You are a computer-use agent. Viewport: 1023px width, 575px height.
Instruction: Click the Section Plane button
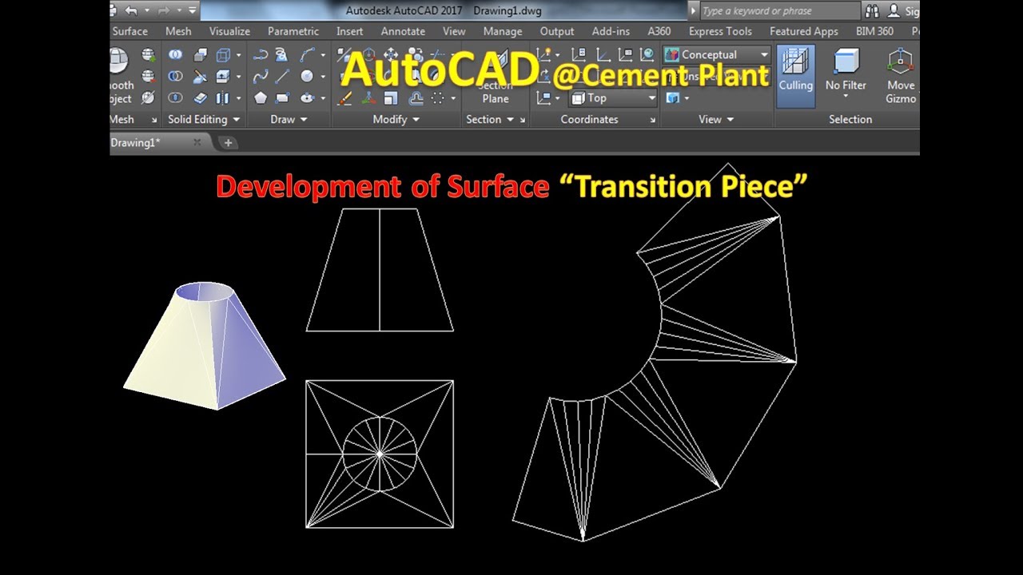tap(496, 76)
